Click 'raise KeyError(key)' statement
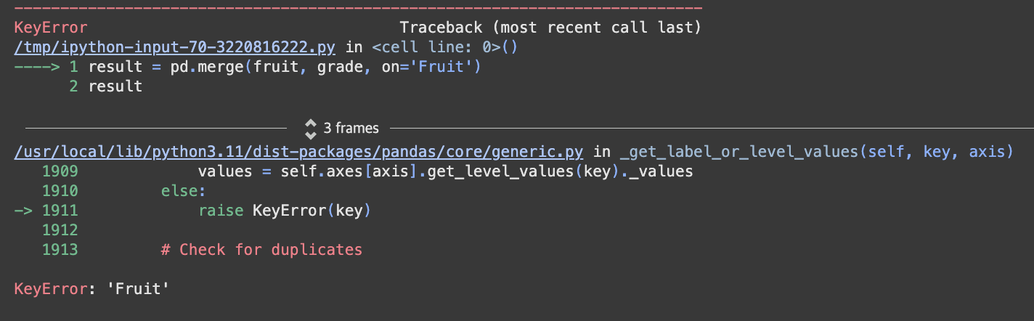The image size is (1034, 321). coord(285,211)
